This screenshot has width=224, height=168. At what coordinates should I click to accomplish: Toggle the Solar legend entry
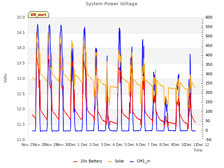116,161
